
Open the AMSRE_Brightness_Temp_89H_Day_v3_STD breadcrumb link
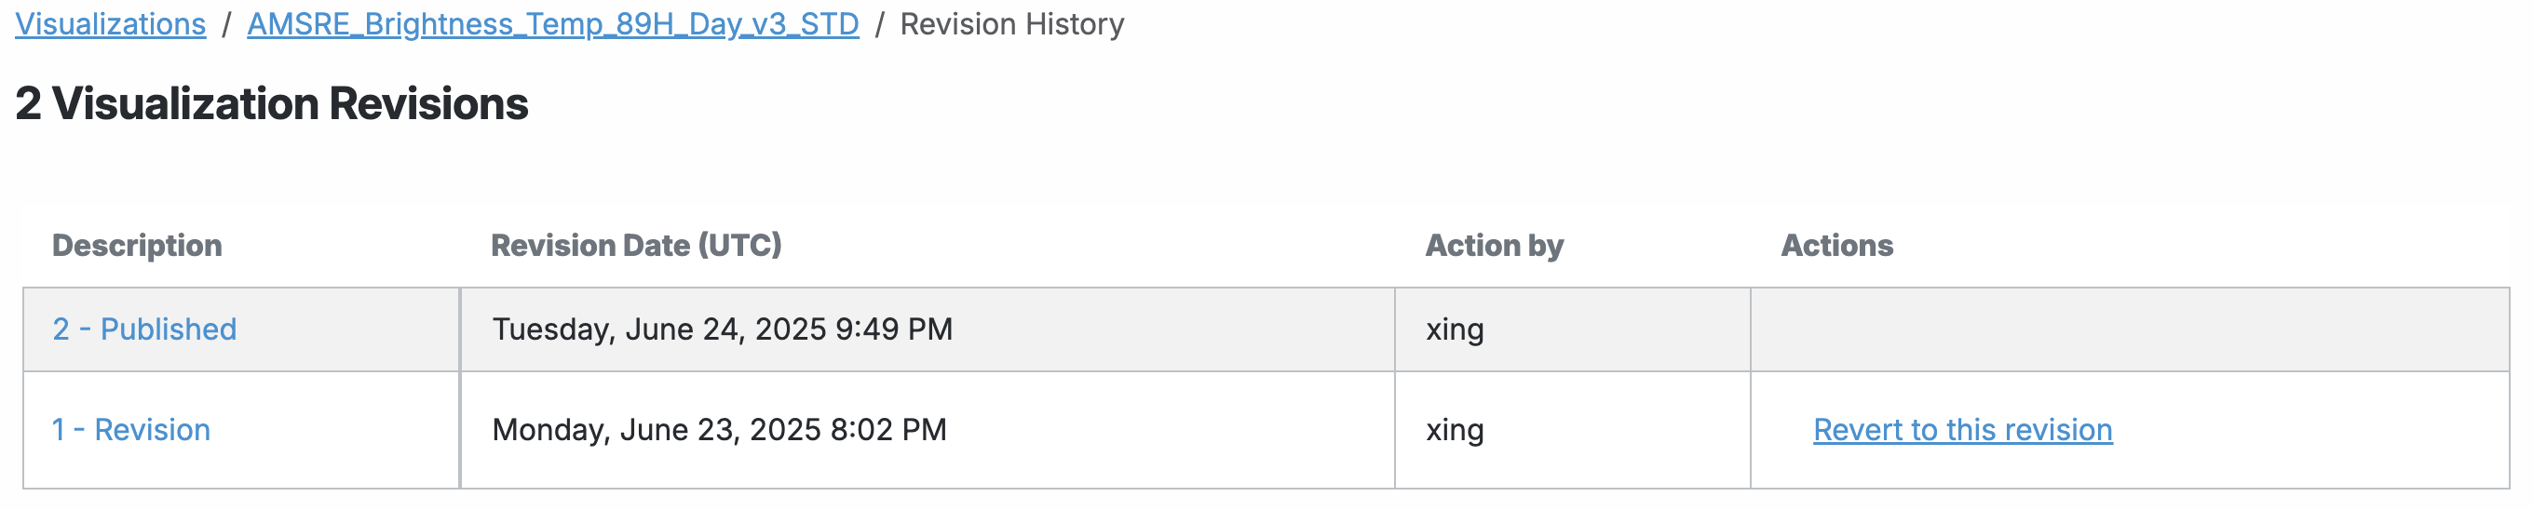(x=552, y=23)
